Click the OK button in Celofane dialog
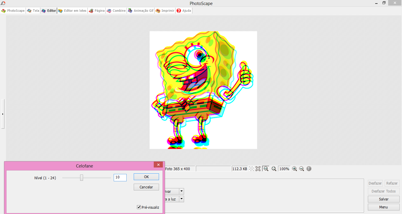Viewport: 402px width, 214px height. (146, 177)
